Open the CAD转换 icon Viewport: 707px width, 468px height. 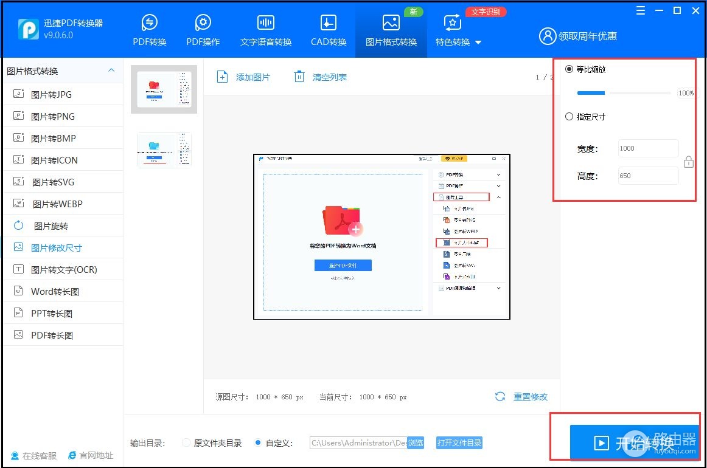pyautogui.click(x=329, y=22)
